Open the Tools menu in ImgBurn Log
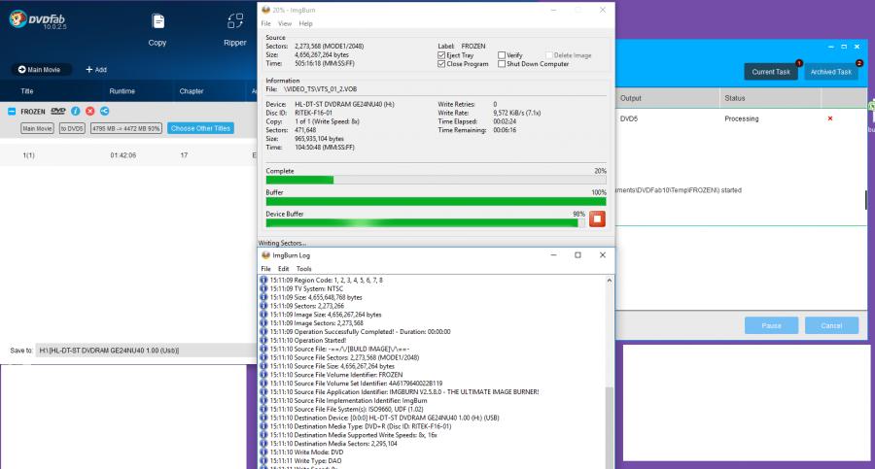Screen dimensions: 875x469 (x=304, y=268)
